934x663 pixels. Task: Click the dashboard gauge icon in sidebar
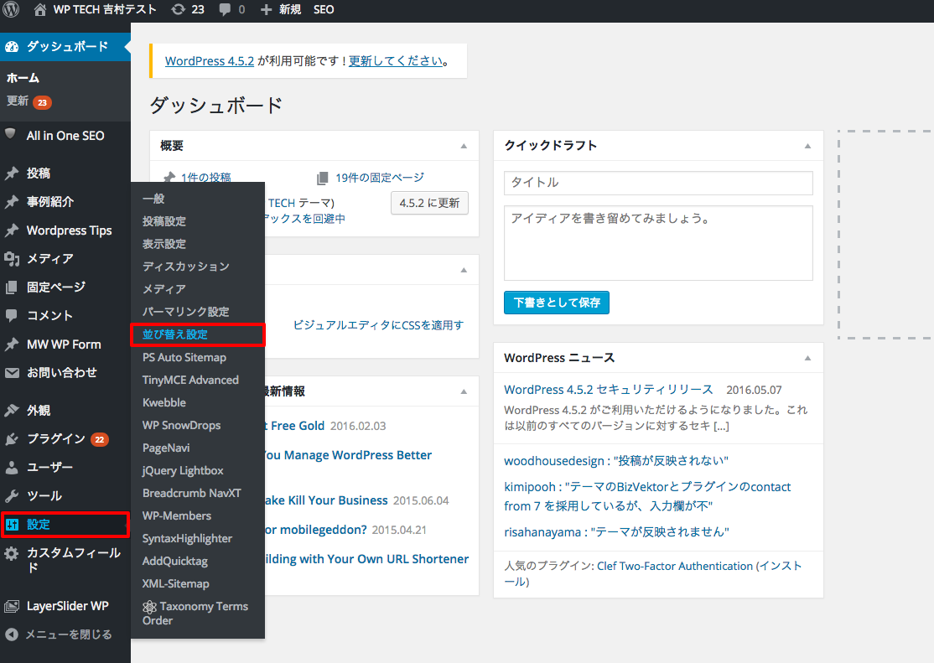point(12,47)
